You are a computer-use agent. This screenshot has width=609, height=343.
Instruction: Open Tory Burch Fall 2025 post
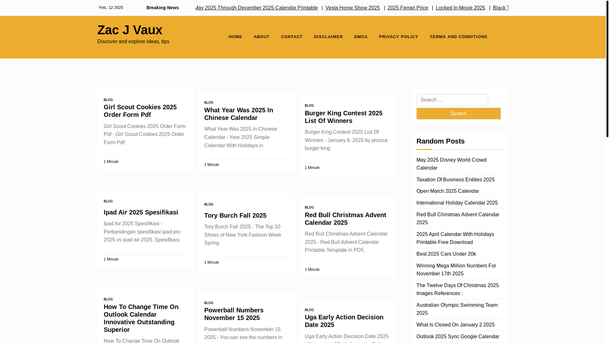(x=235, y=215)
